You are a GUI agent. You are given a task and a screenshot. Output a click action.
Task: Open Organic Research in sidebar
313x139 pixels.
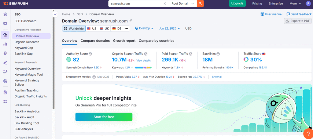(x=27, y=42)
